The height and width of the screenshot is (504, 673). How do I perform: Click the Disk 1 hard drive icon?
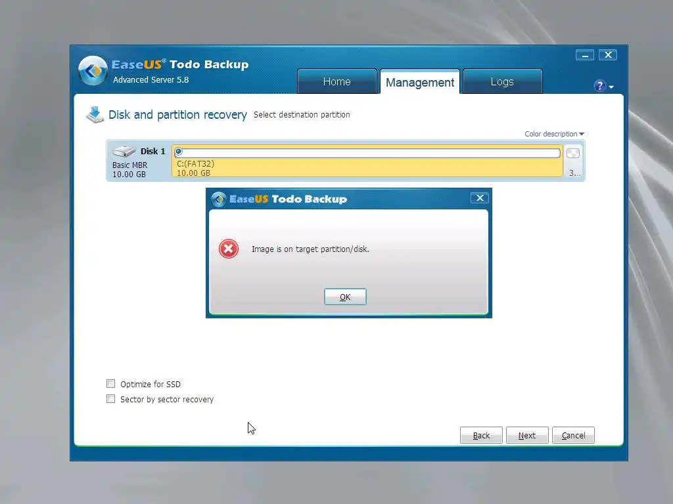click(x=124, y=152)
